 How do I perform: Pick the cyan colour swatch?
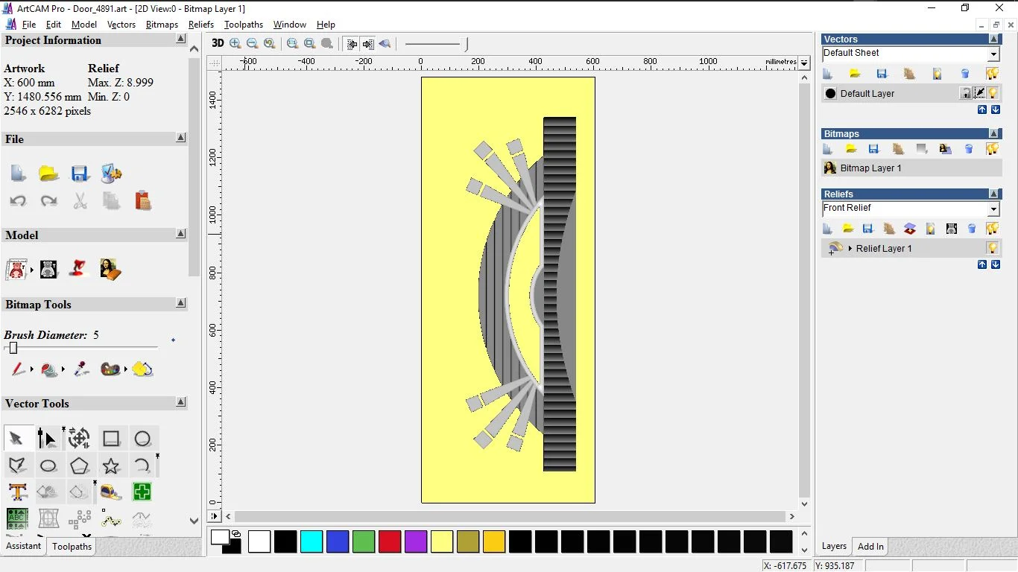tap(312, 541)
